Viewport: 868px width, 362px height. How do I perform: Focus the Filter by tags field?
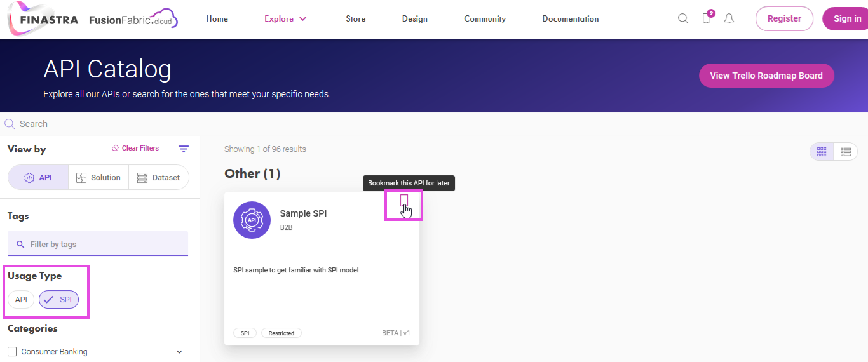(98, 244)
